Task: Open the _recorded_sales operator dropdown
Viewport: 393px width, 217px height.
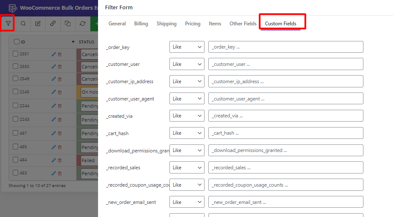Action: [187, 168]
